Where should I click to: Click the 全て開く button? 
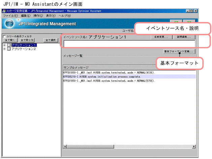tap(10, 40)
